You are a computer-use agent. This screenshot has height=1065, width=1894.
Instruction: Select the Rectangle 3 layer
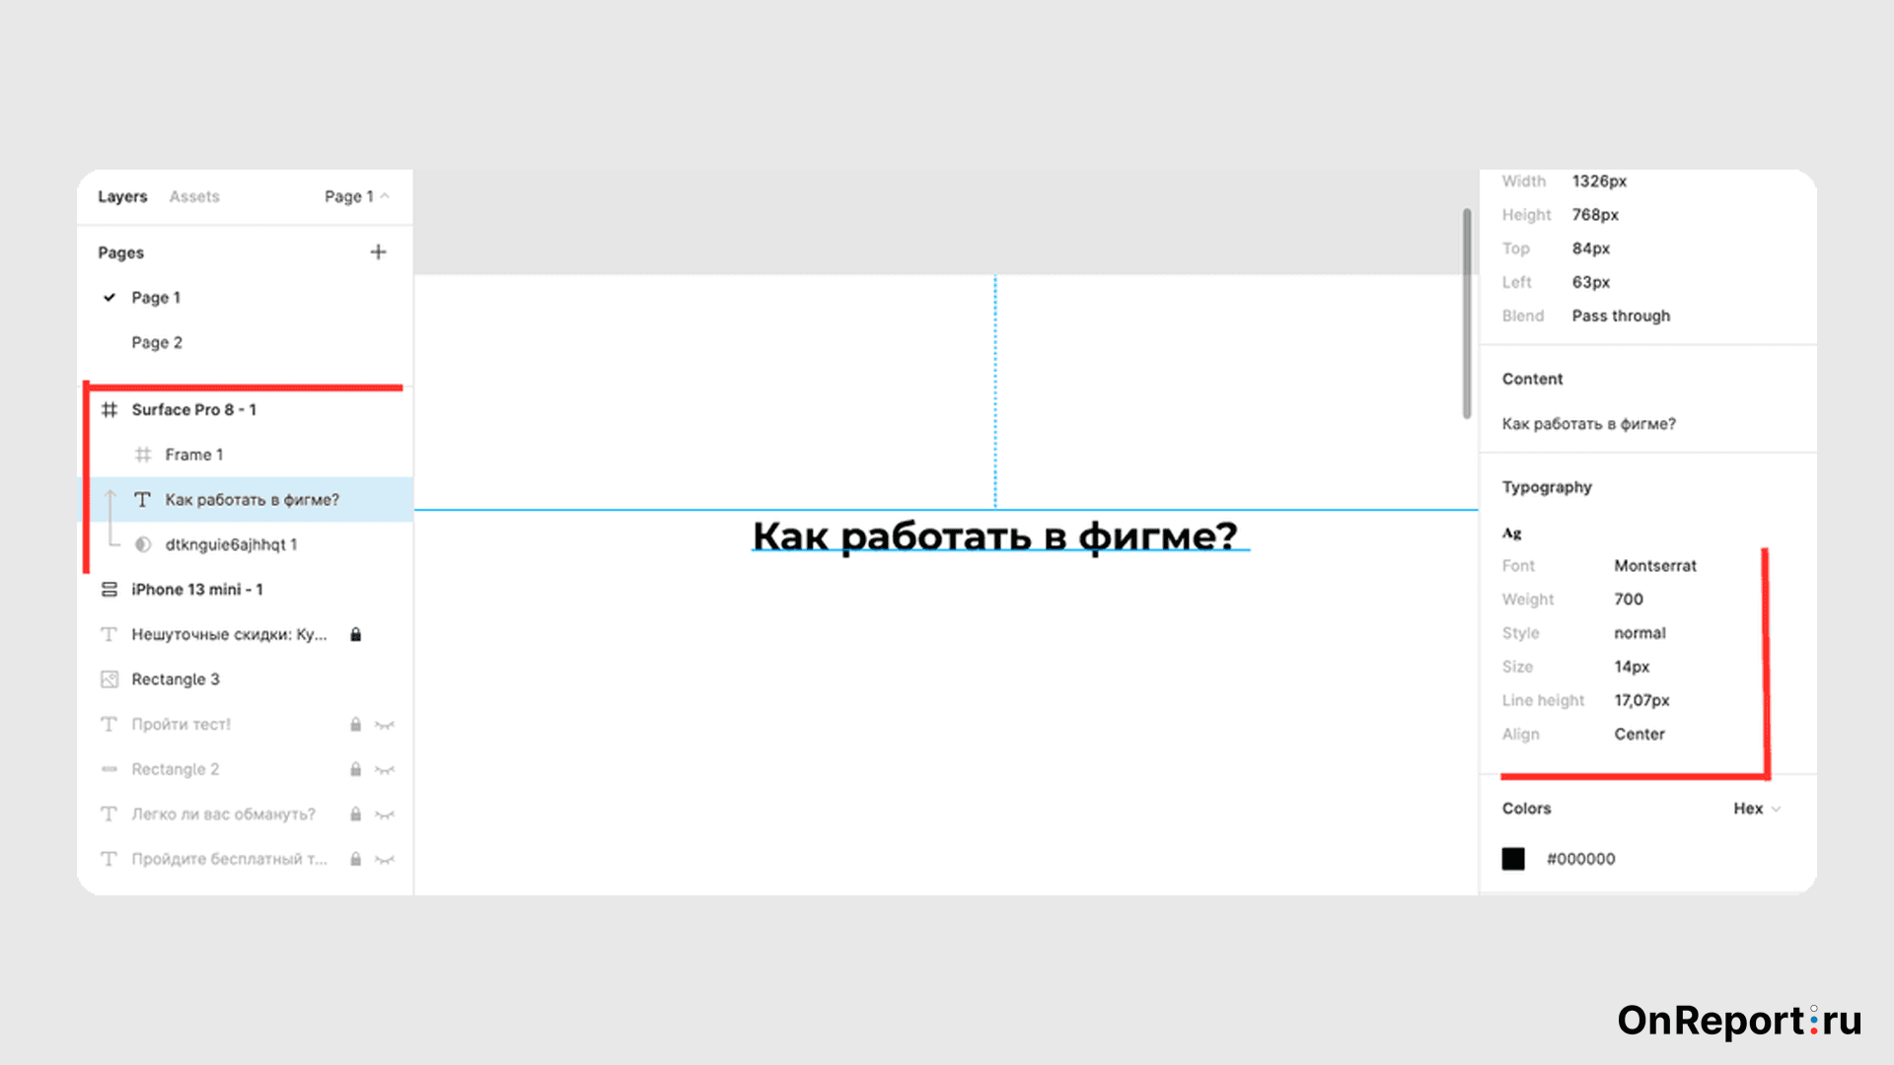245,679
